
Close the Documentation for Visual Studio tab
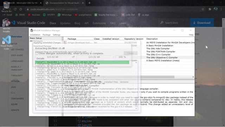coord(83,3)
